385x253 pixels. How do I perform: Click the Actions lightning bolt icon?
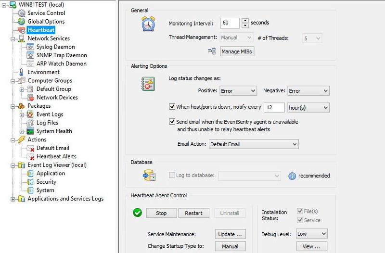click(22, 139)
